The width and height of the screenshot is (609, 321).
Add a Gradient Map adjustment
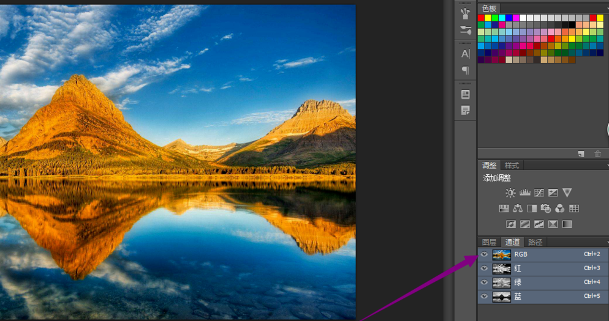(x=567, y=224)
